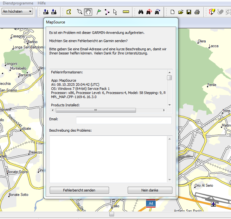This screenshot has height=219, width=231.
Task: Click the 'Fehlerbericht senden' button
Action: 79,190
